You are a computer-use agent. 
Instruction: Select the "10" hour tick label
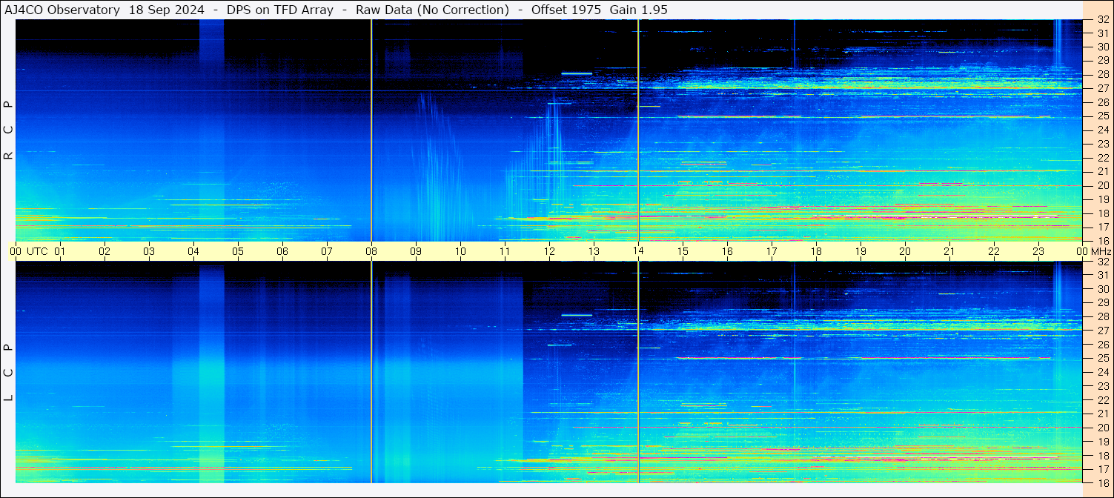pyautogui.click(x=460, y=251)
